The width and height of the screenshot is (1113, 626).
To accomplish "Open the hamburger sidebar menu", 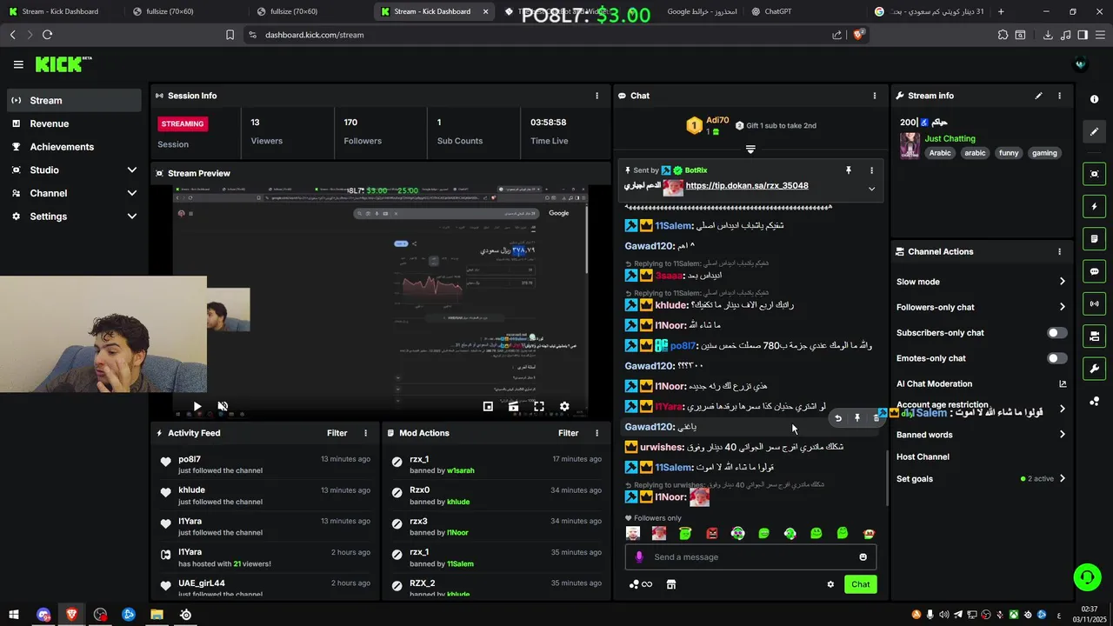I will 18,64.
